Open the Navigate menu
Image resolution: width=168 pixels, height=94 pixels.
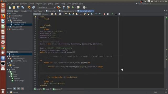(24, 4)
